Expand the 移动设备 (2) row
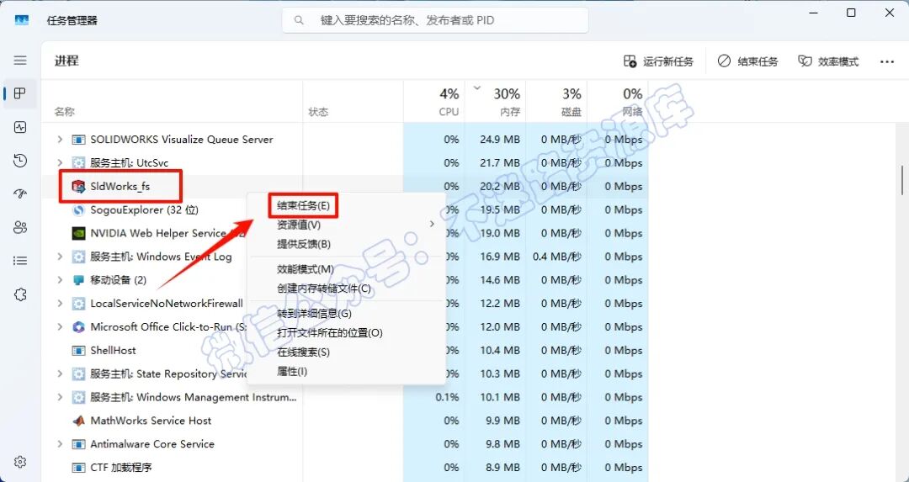The image size is (909, 482). click(59, 280)
